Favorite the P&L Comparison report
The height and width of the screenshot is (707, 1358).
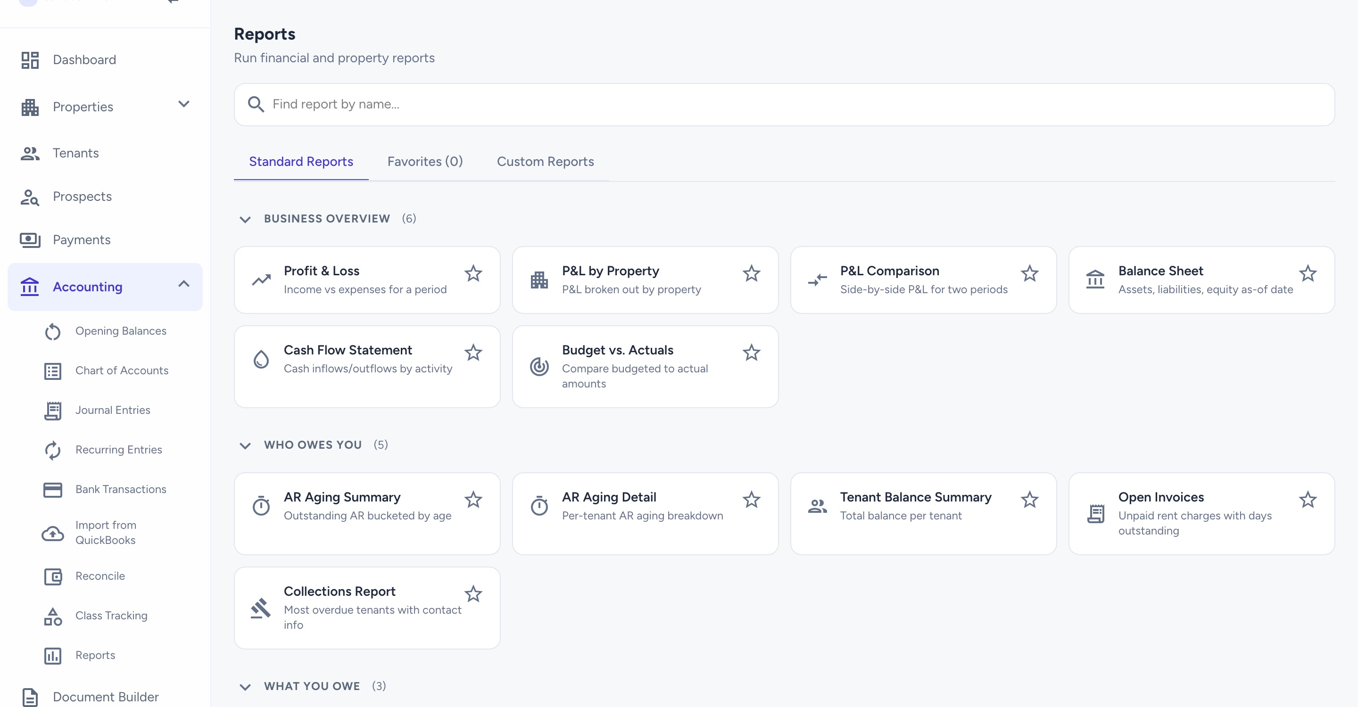(x=1029, y=273)
